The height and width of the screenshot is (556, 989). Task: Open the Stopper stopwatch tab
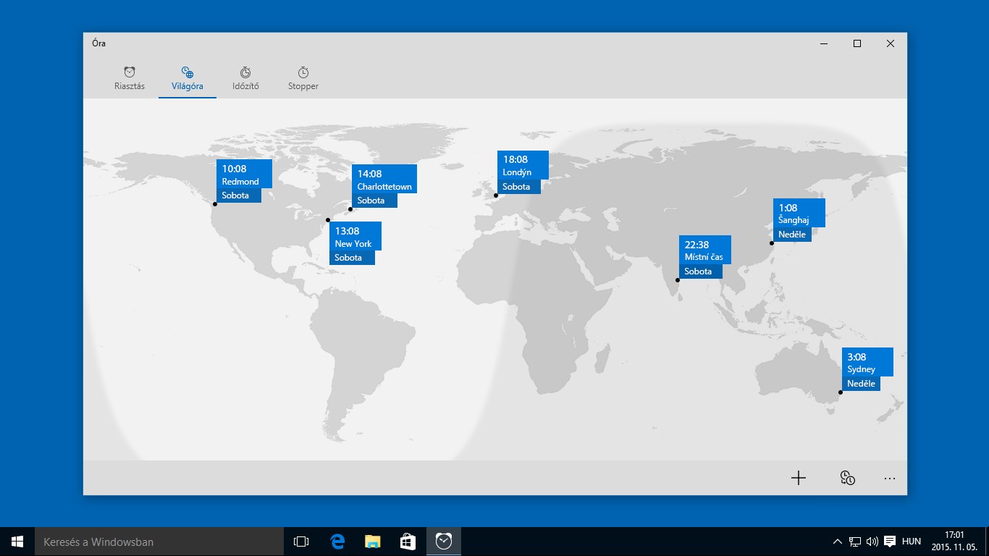pyautogui.click(x=303, y=78)
